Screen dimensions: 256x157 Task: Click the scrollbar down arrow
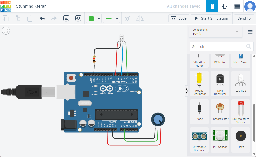pos(254,154)
